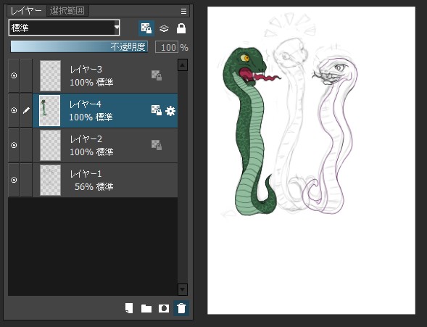The image size is (427, 327).
Task: Toggle the protect alpha icon on レイヤー3
Action: [157, 75]
